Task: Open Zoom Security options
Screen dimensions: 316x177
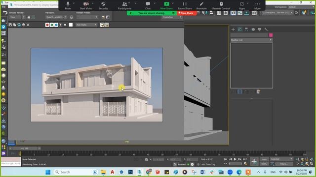Action: point(103,5)
